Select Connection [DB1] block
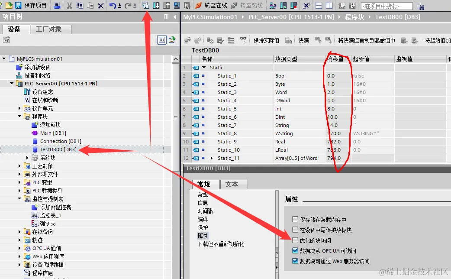 click(61, 141)
